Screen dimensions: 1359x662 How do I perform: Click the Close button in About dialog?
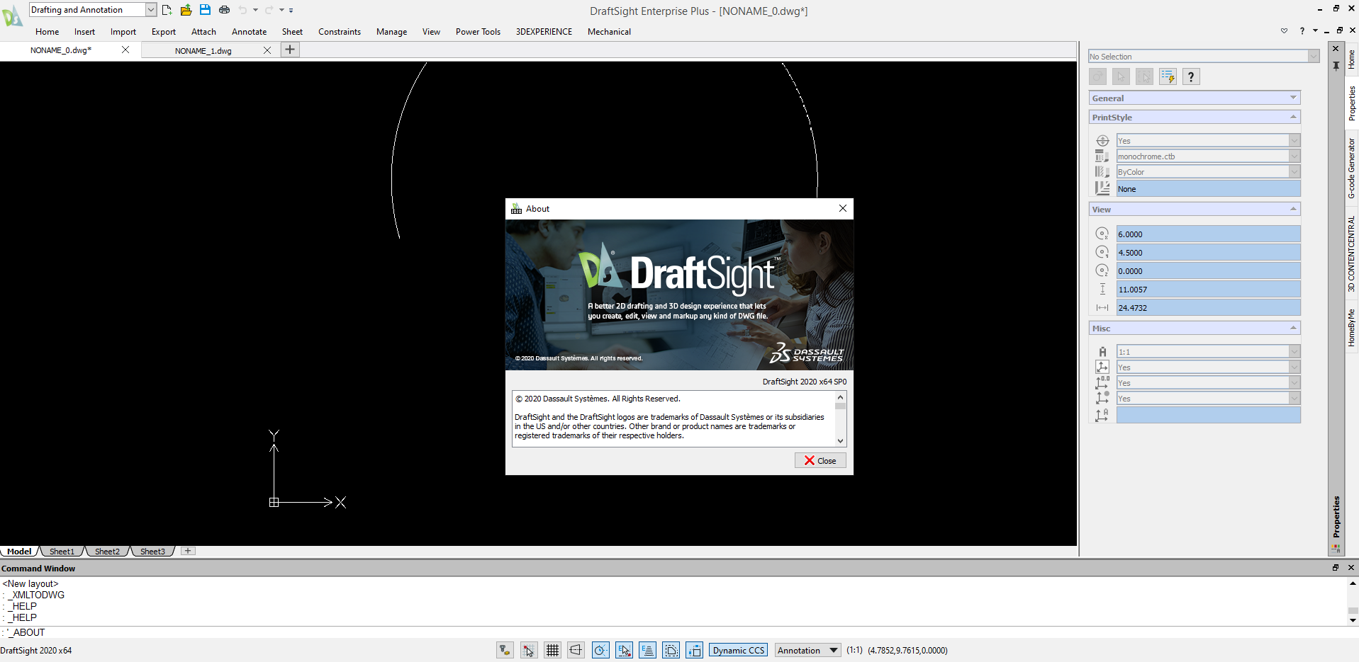click(x=820, y=460)
